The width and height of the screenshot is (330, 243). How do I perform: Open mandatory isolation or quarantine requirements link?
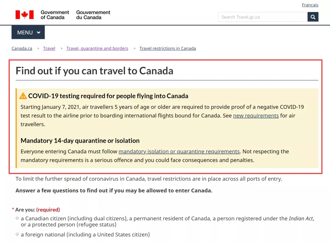[179, 151]
